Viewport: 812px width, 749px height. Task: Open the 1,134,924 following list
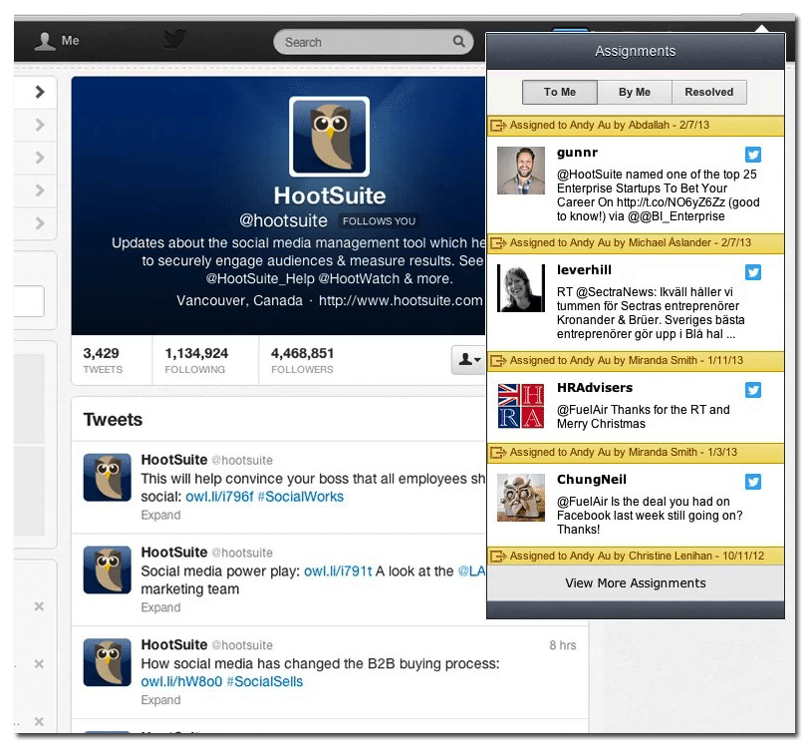196,360
